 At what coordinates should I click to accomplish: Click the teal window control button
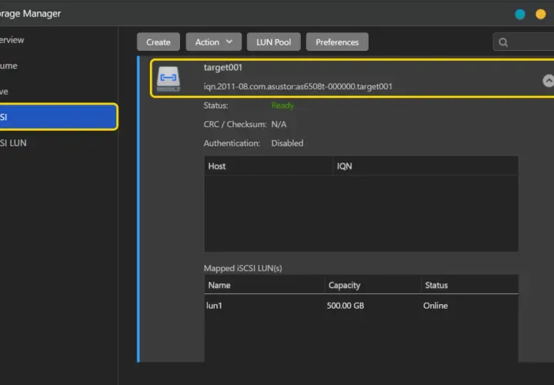tap(519, 14)
